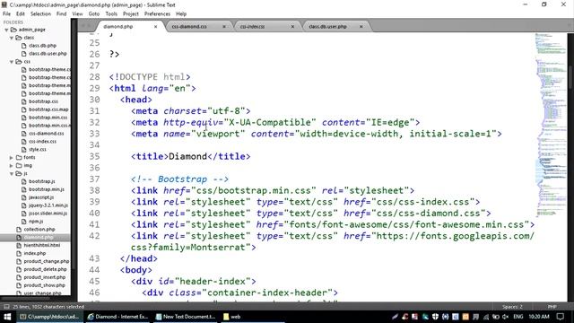The width and height of the screenshot is (574, 323).
Task: Open index.php in the sidebar
Action: click(x=35, y=253)
